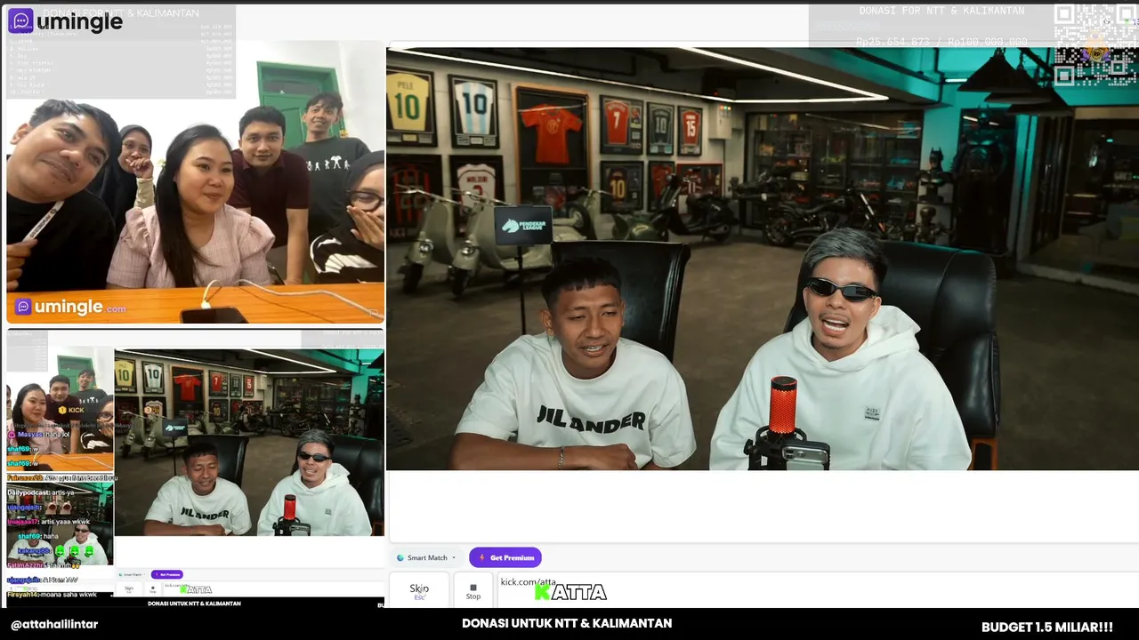Open the Smart Match dropdown
Viewport: 1139px width, 640px height.
[x=426, y=558]
